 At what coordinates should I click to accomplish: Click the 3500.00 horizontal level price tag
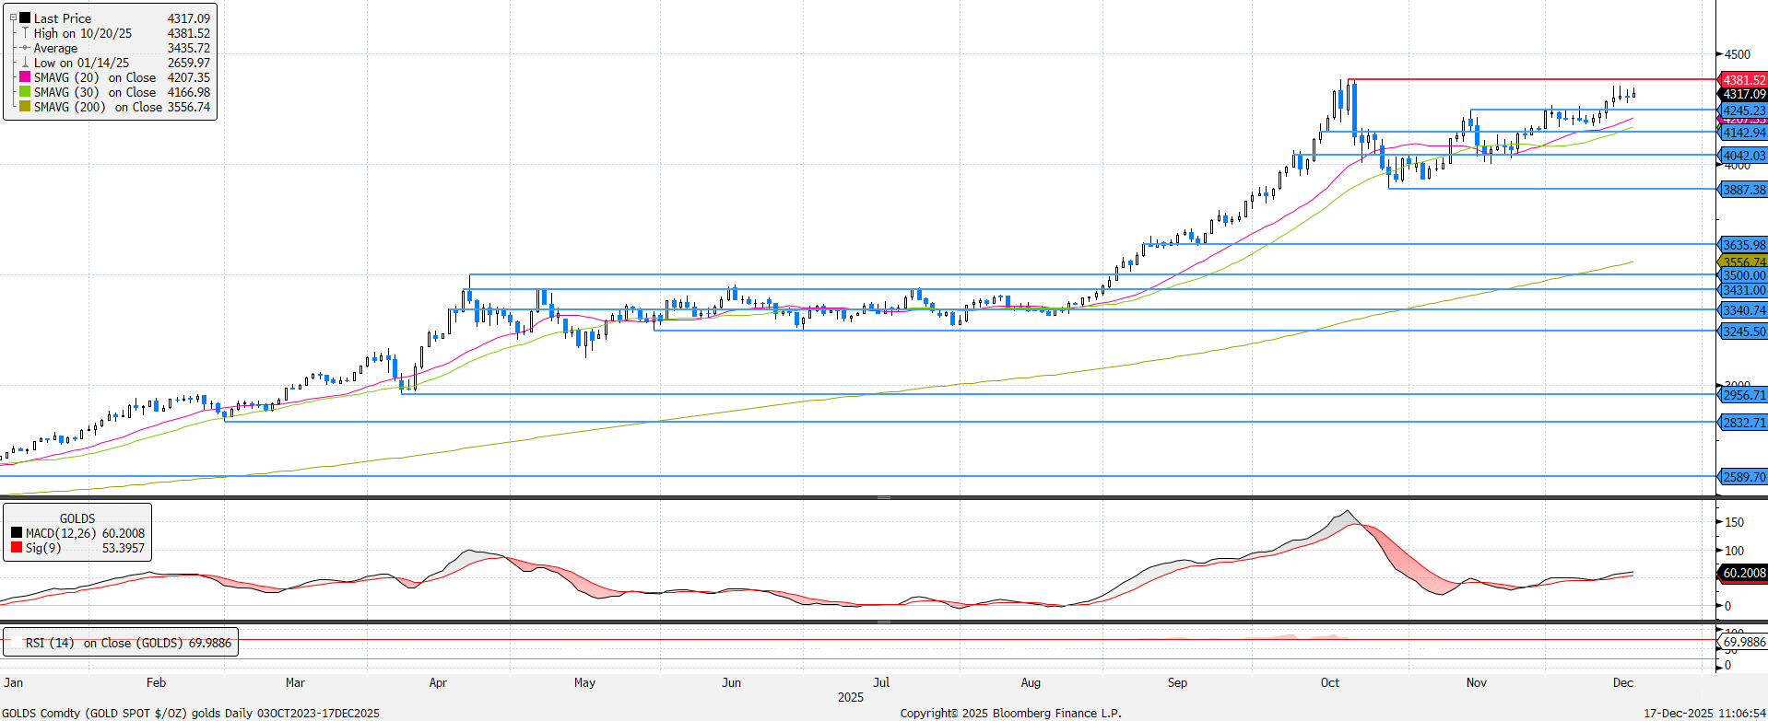click(1743, 275)
